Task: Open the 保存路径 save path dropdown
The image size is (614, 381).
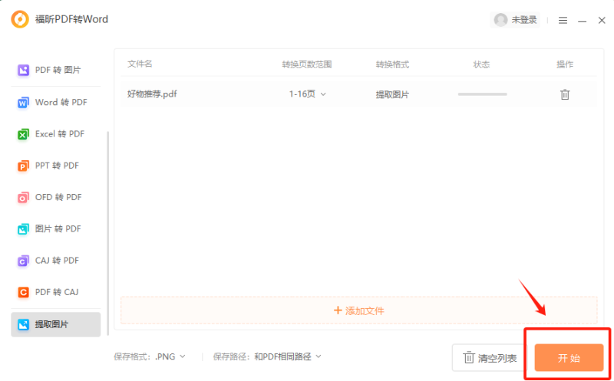Action: click(288, 356)
